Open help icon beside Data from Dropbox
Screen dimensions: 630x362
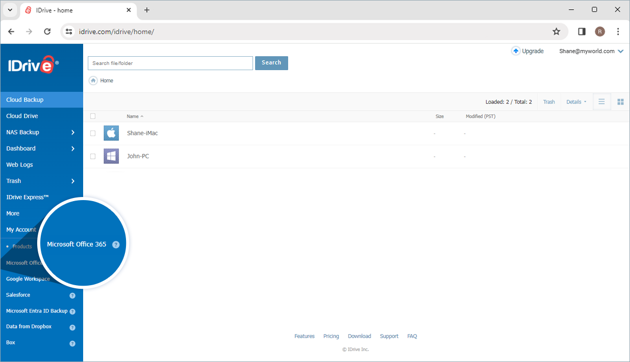[72, 327]
